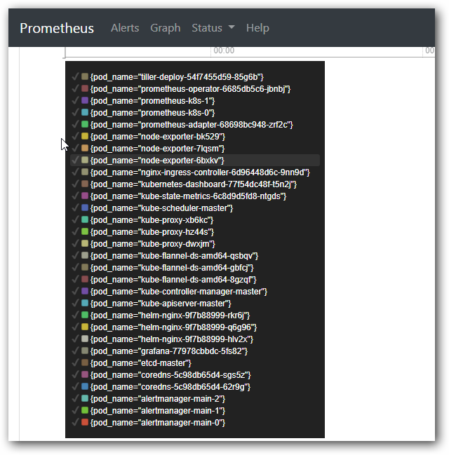Click checkmark beside kube-scheduler-master series
This screenshot has height=455, width=449.
click(x=74, y=208)
